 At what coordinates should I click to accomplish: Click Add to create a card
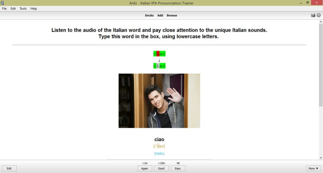click(x=160, y=15)
